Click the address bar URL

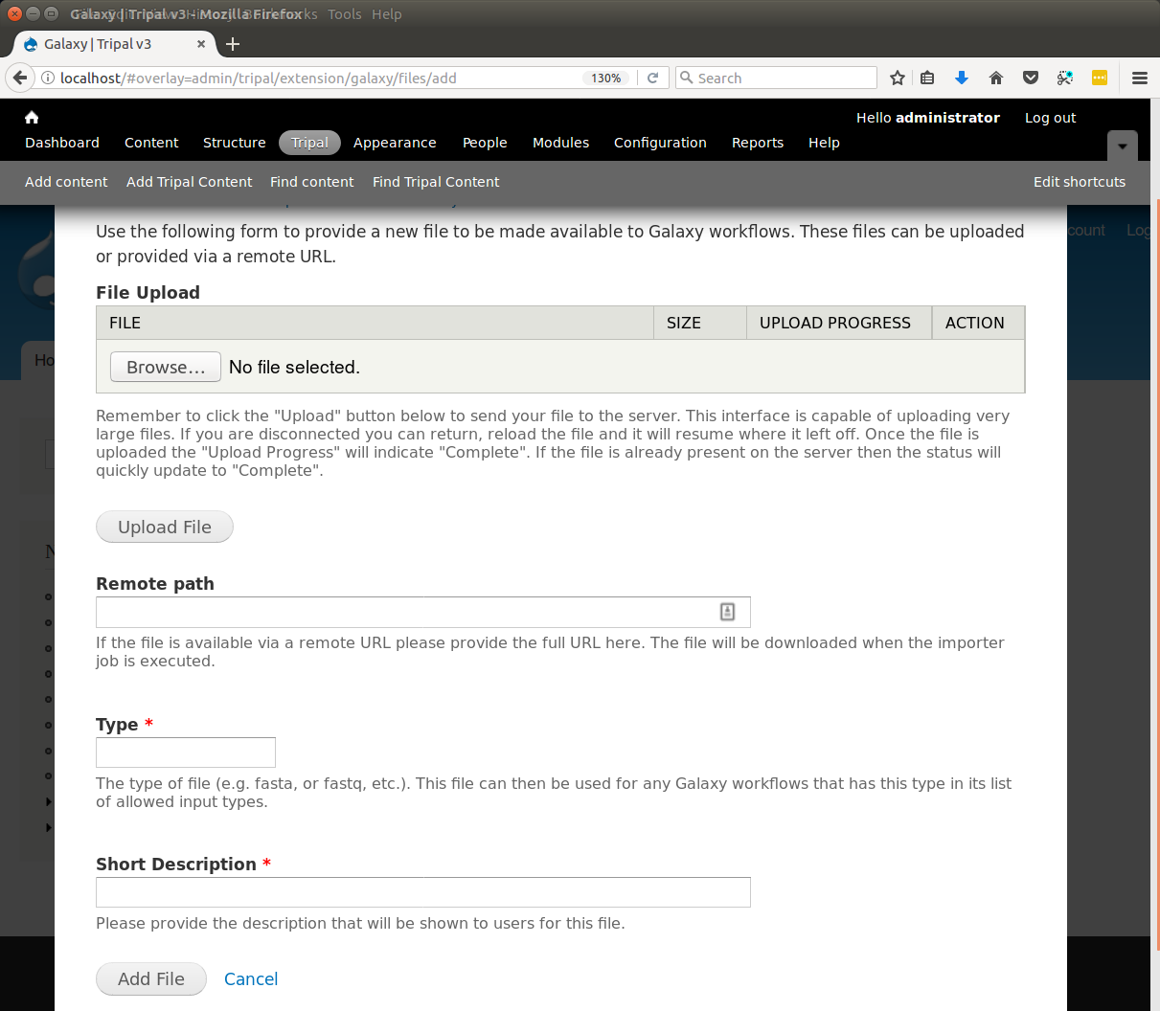coord(259,78)
